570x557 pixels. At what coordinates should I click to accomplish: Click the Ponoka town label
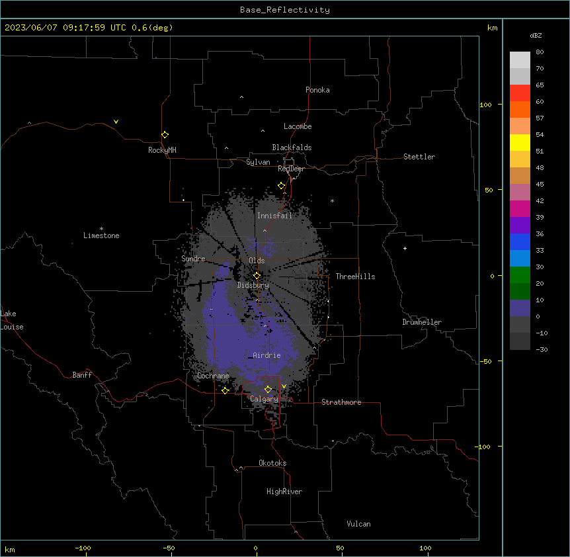tap(317, 90)
